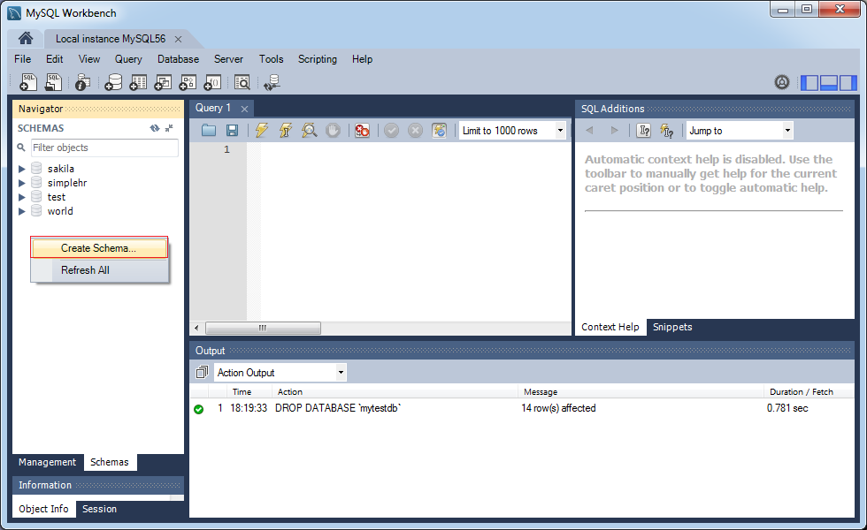Copy output history icon in Output panel

[x=202, y=372]
